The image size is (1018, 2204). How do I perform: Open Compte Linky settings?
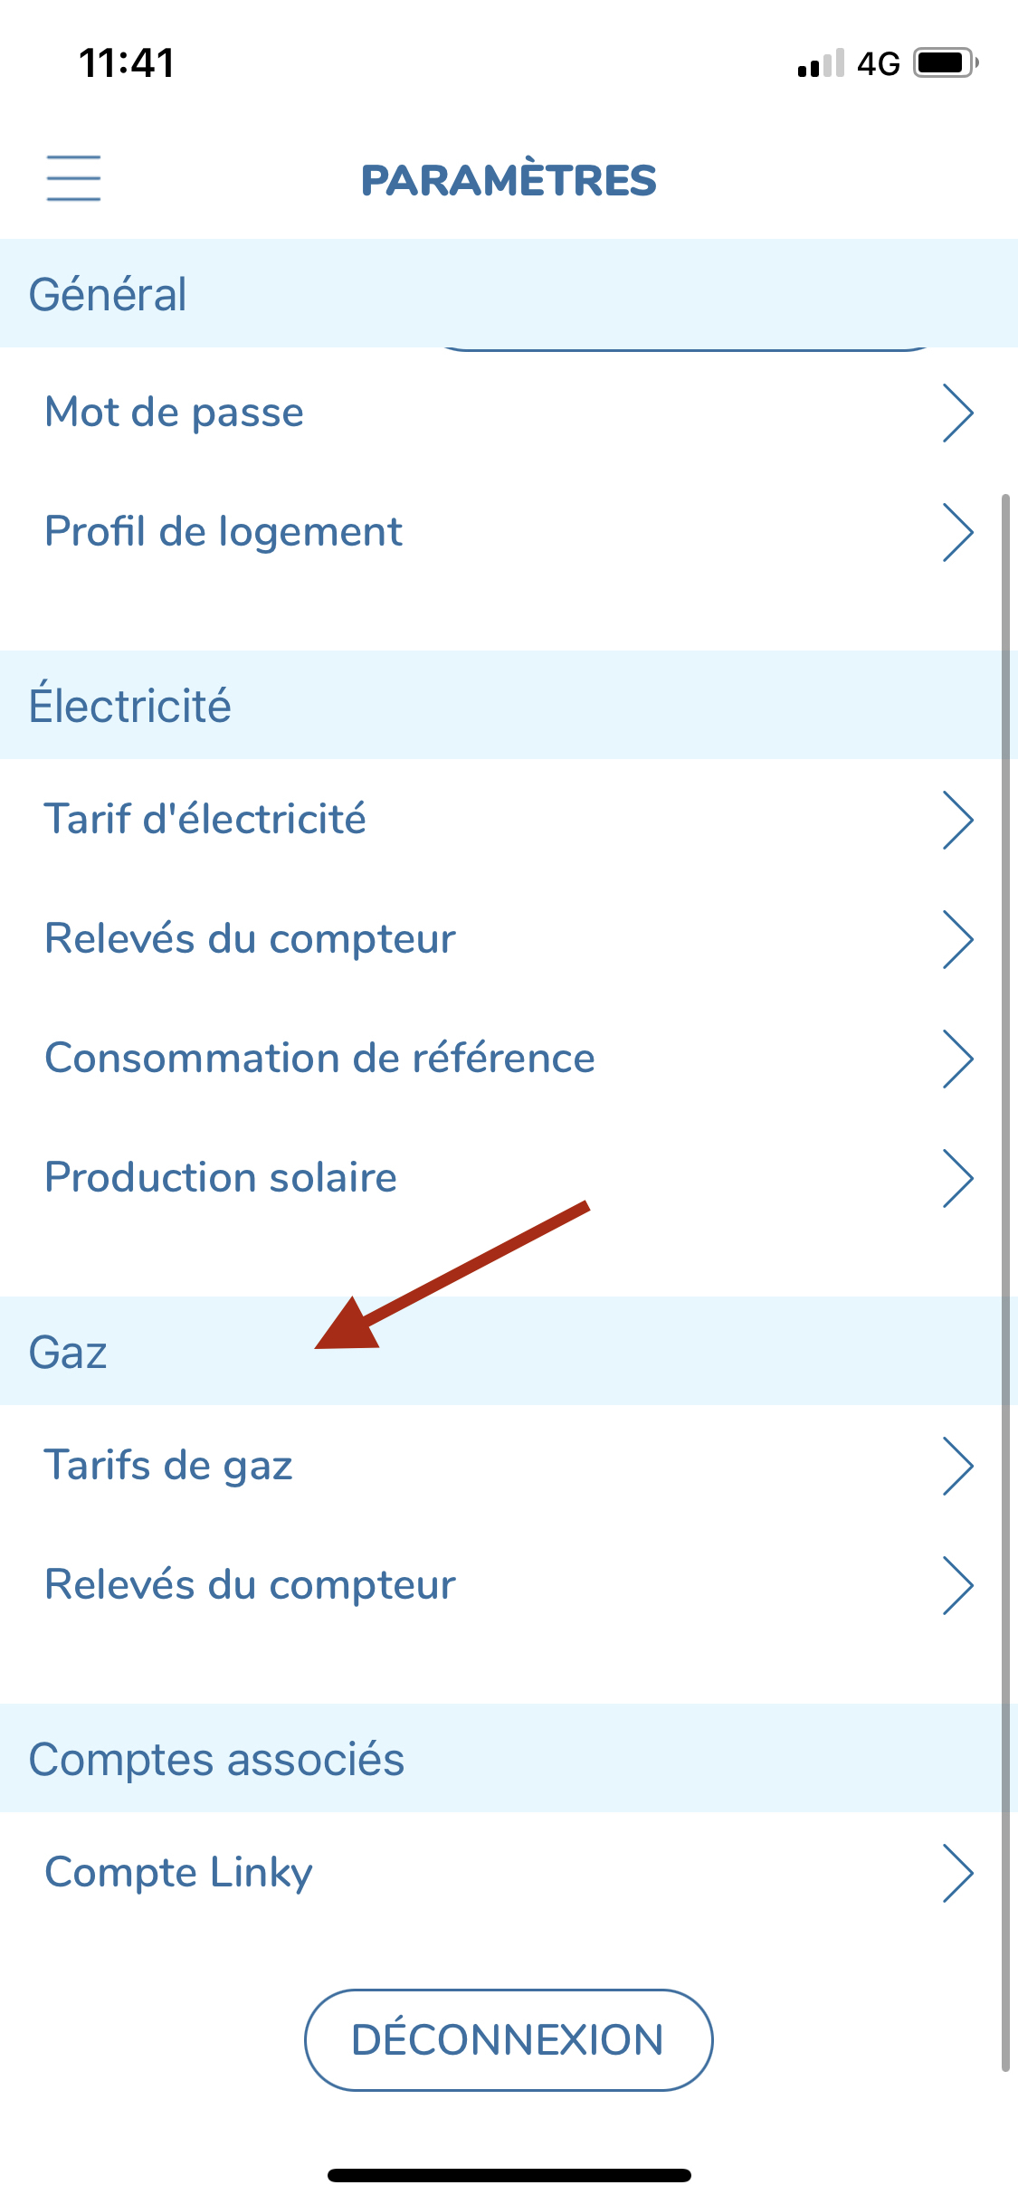click(x=509, y=1873)
